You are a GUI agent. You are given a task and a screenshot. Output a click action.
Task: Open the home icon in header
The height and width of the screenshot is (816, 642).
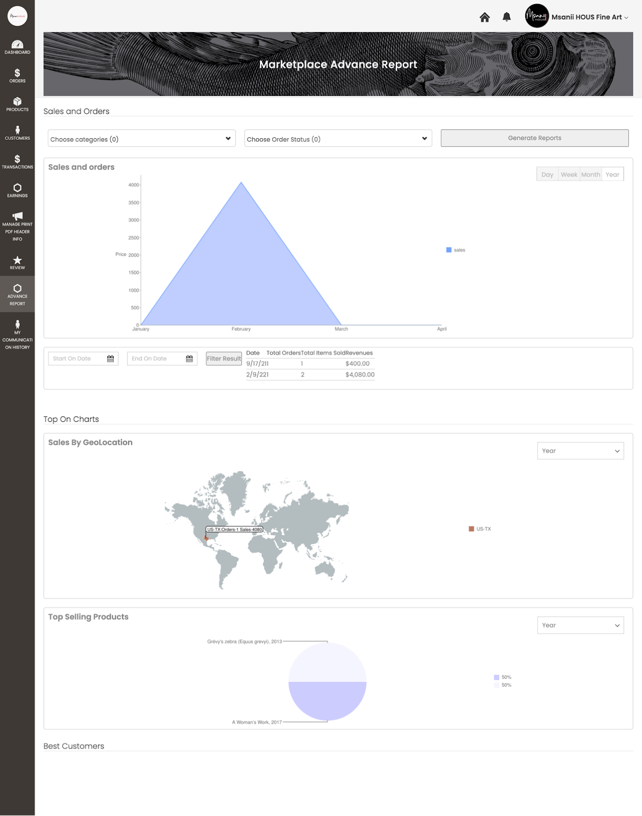click(x=484, y=17)
